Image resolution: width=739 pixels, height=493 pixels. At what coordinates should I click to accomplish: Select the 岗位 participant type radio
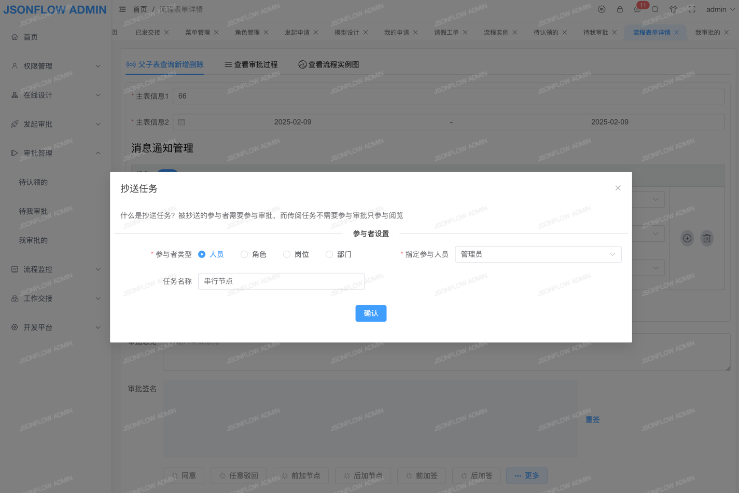pyautogui.click(x=287, y=254)
